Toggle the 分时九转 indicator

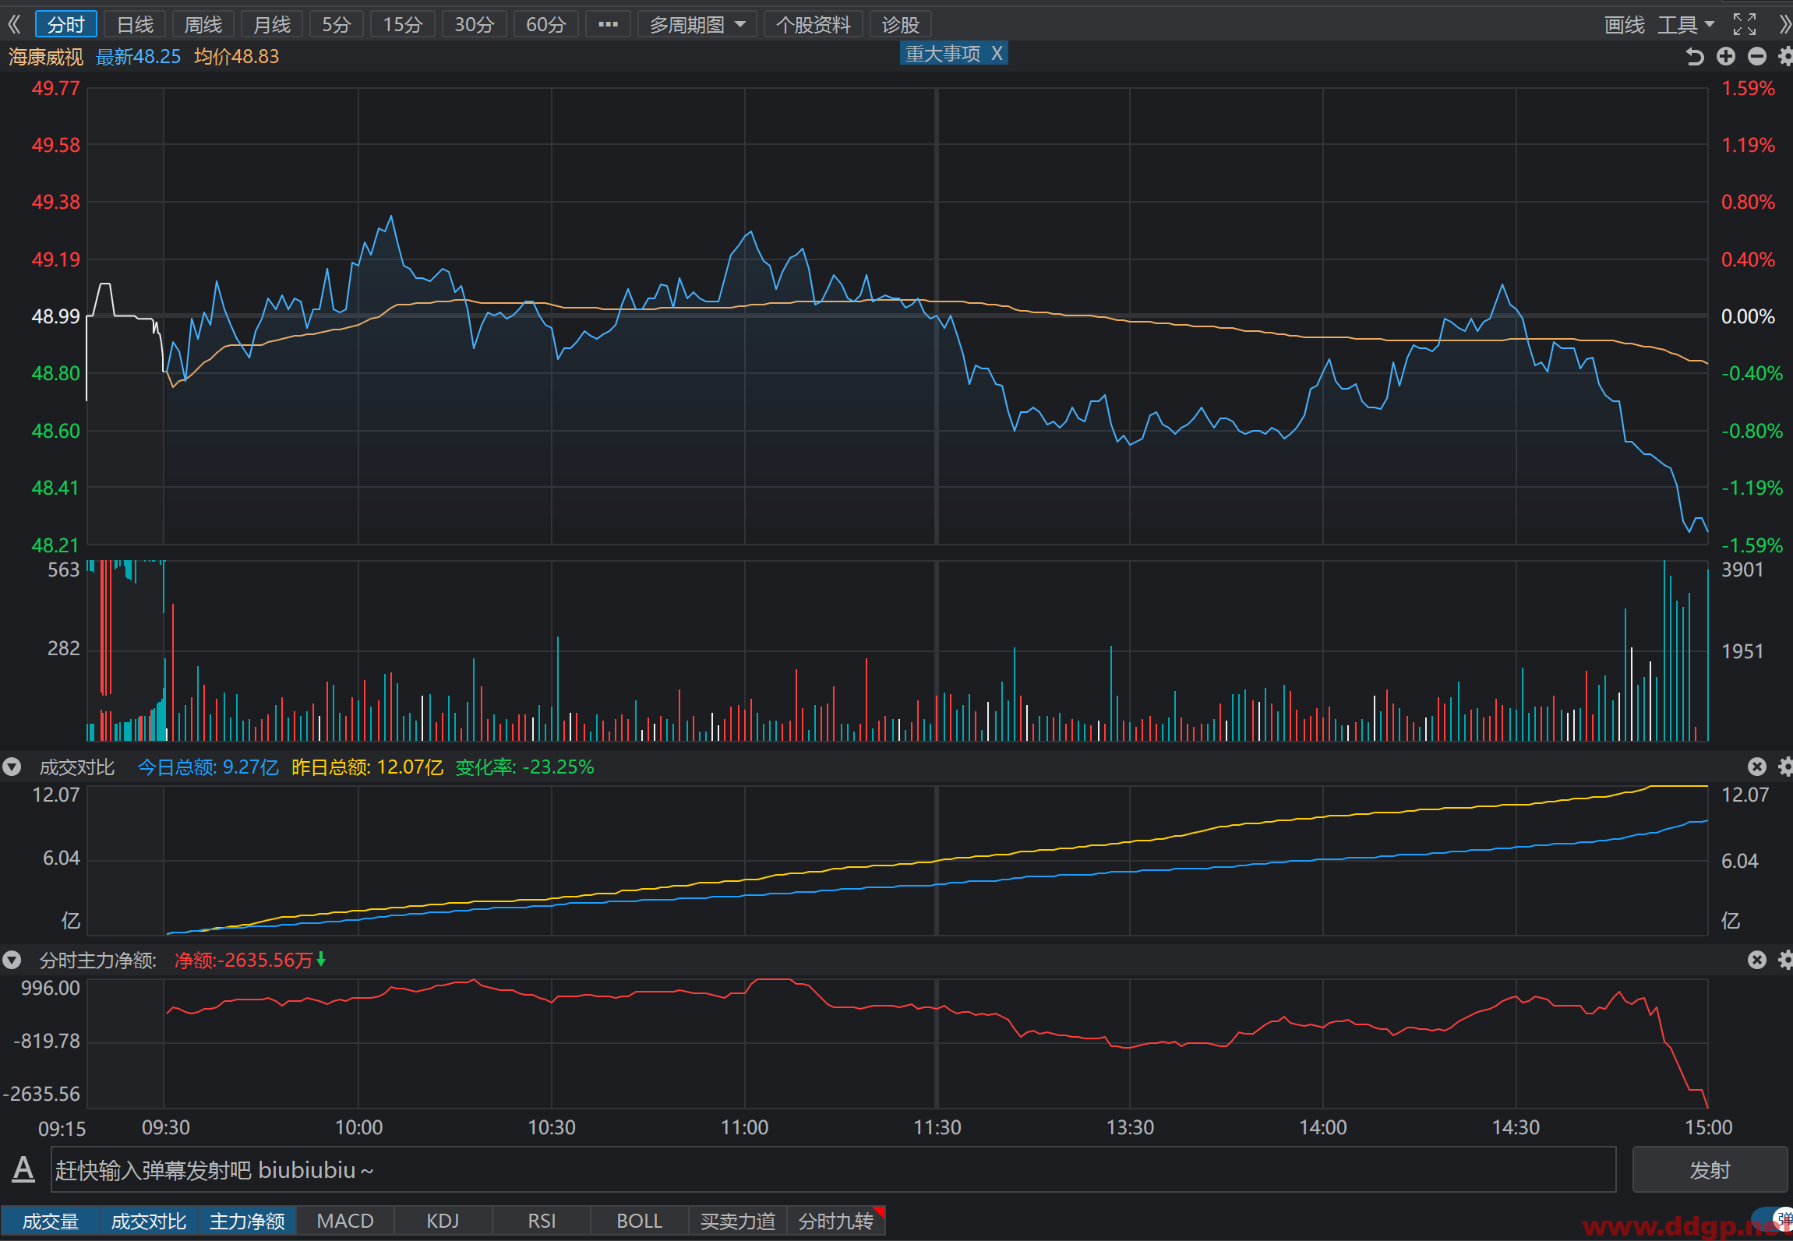click(836, 1221)
